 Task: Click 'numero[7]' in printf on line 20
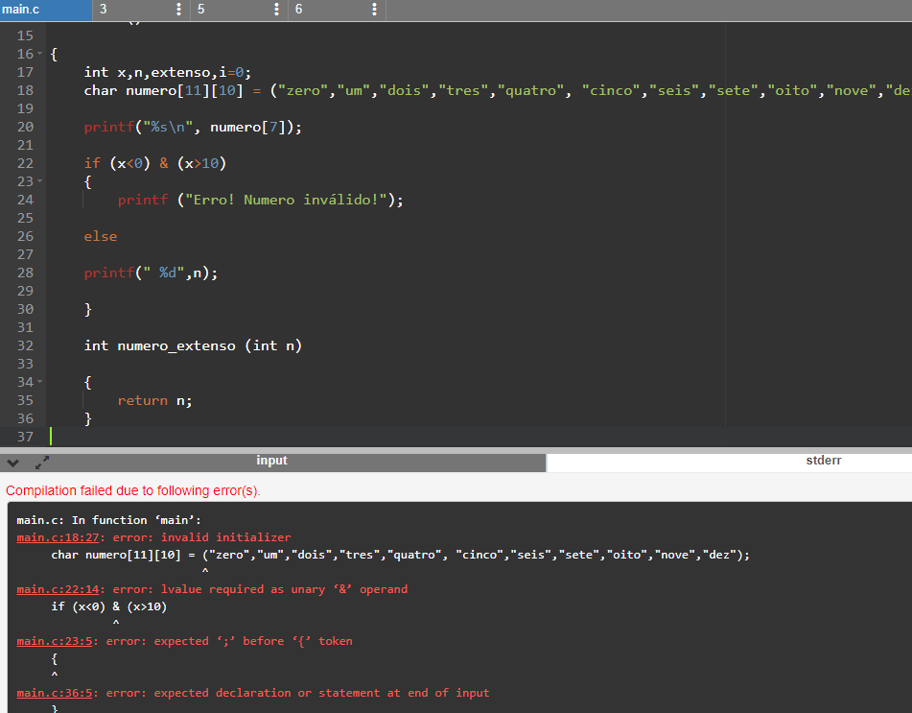247,127
